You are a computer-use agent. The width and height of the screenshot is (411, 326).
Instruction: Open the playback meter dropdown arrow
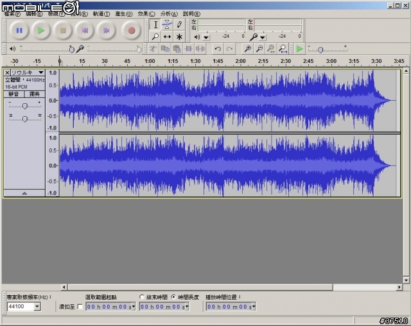(206, 37)
